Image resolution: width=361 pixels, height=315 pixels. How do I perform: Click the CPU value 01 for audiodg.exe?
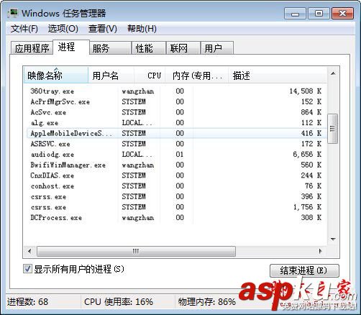tap(180, 155)
